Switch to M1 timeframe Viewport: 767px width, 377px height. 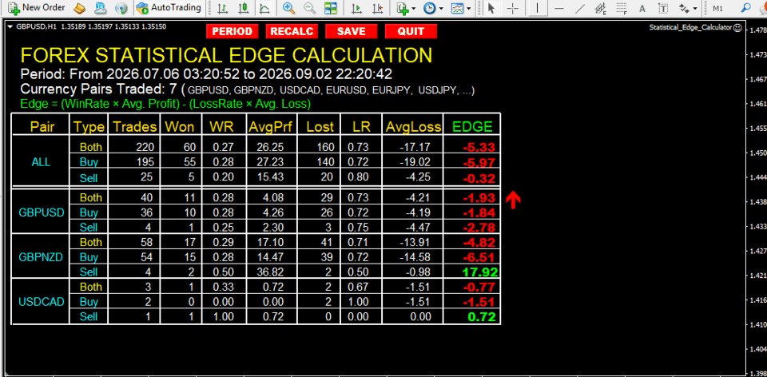pyautogui.click(x=717, y=8)
